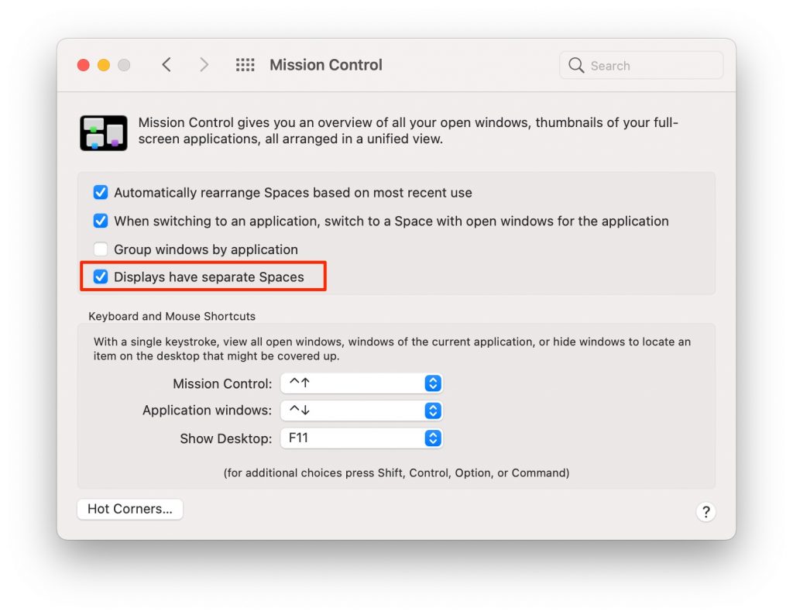Click the magnifying glass search icon

coord(576,65)
